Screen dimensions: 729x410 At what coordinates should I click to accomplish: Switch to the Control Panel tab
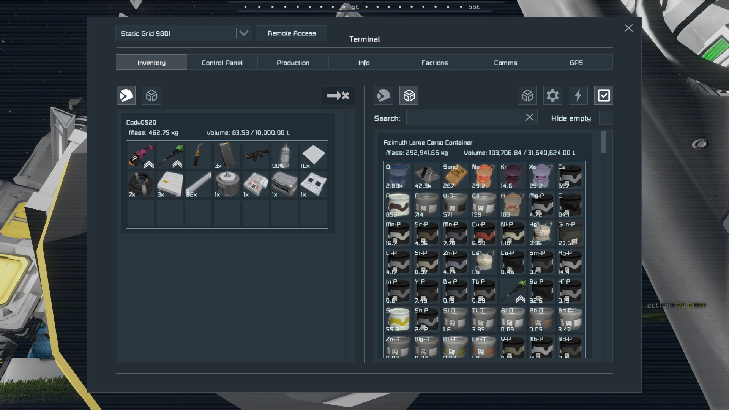[222, 62]
